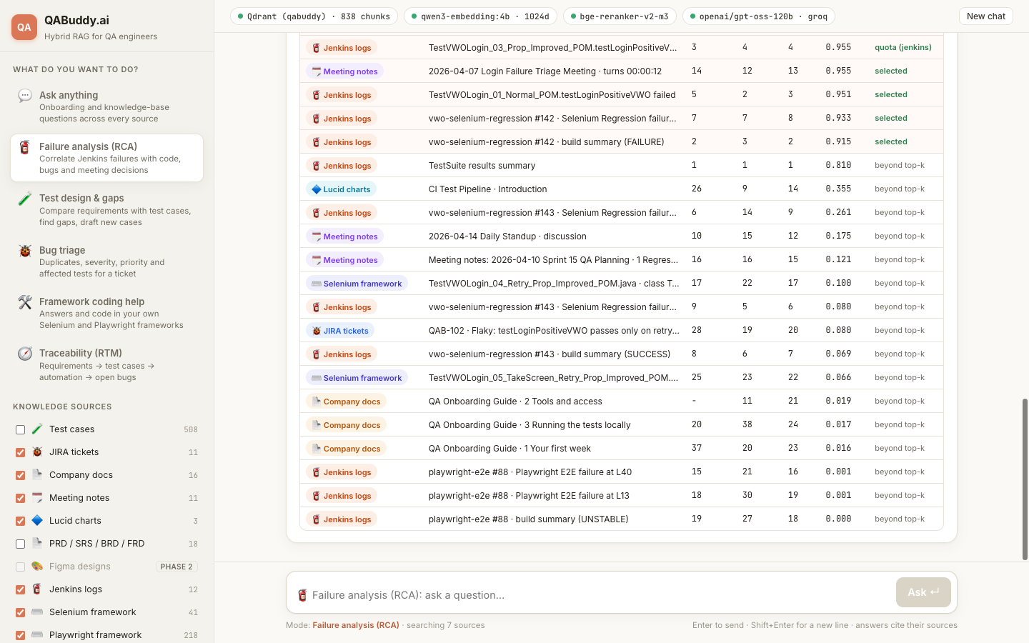Open Test design & gaps mode

pyautogui.click(x=106, y=209)
